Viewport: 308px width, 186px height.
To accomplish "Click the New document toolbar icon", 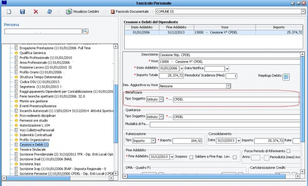I will 9,12.
